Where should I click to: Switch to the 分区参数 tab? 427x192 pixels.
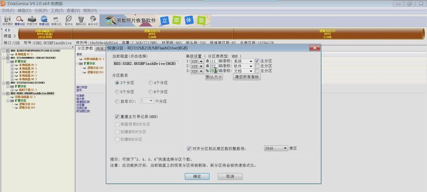click(85, 48)
